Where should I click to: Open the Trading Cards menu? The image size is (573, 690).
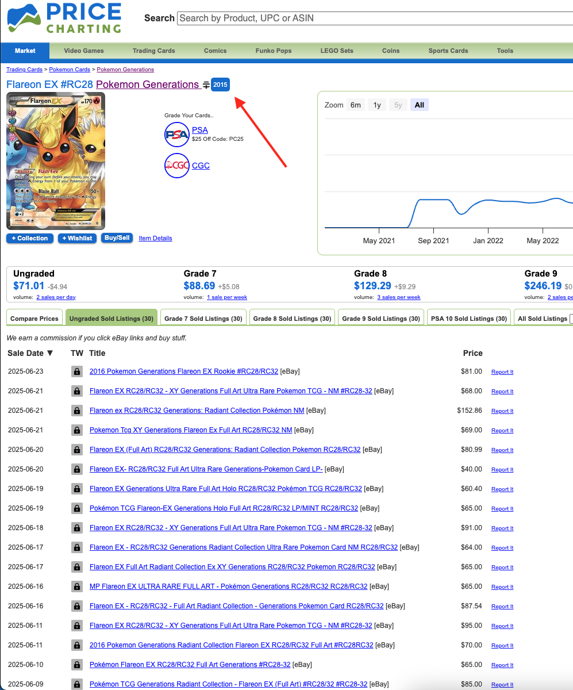(x=153, y=51)
